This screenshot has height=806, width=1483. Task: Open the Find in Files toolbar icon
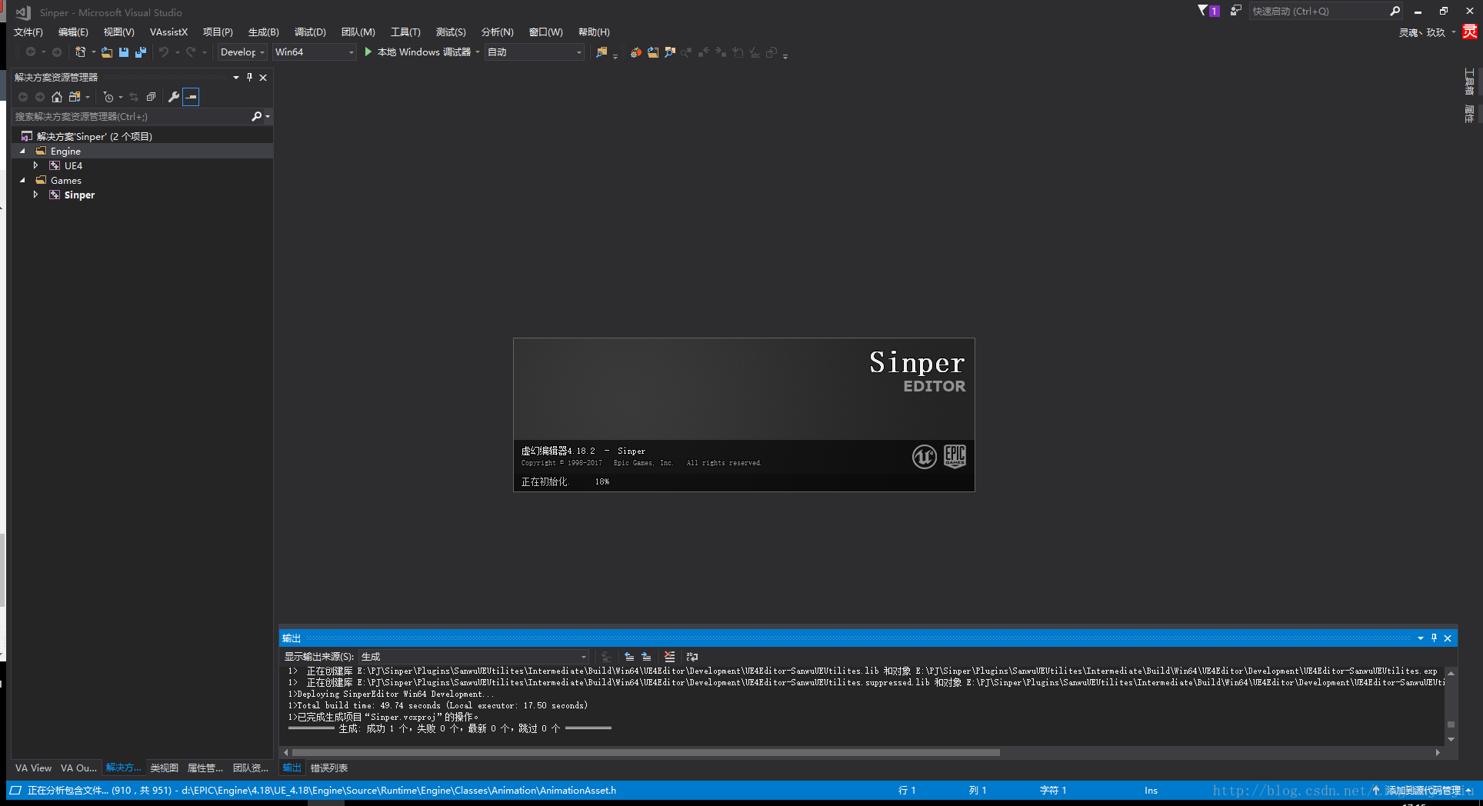[x=602, y=52]
